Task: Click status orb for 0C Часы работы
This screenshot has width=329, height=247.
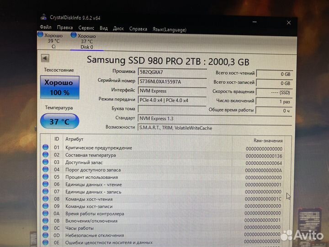Action: (46, 228)
